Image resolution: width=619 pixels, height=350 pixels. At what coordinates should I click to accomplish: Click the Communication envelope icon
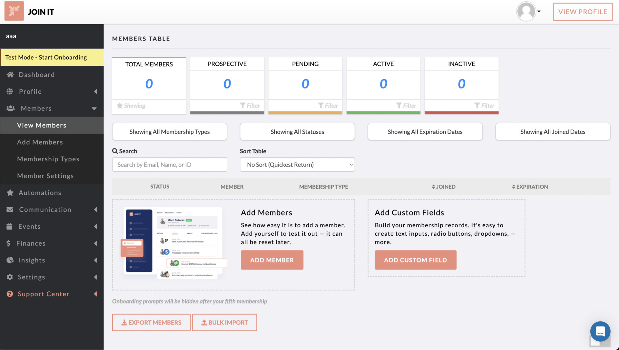pyautogui.click(x=10, y=210)
